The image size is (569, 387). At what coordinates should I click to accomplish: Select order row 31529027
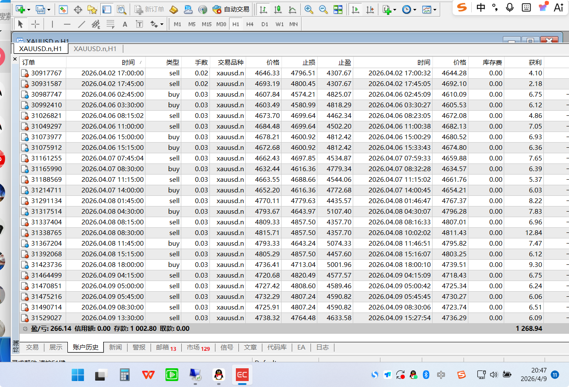[x=294, y=318]
